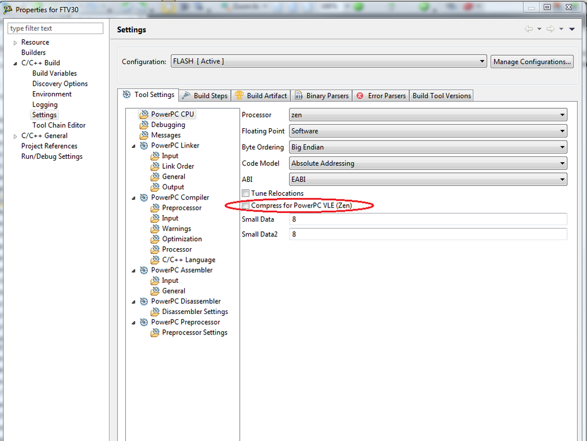Click the Small Data input field

[428, 219]
